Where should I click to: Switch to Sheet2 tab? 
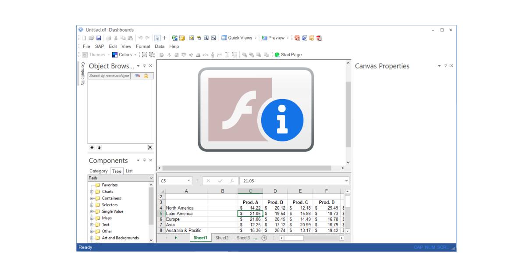tap(222, 238)
